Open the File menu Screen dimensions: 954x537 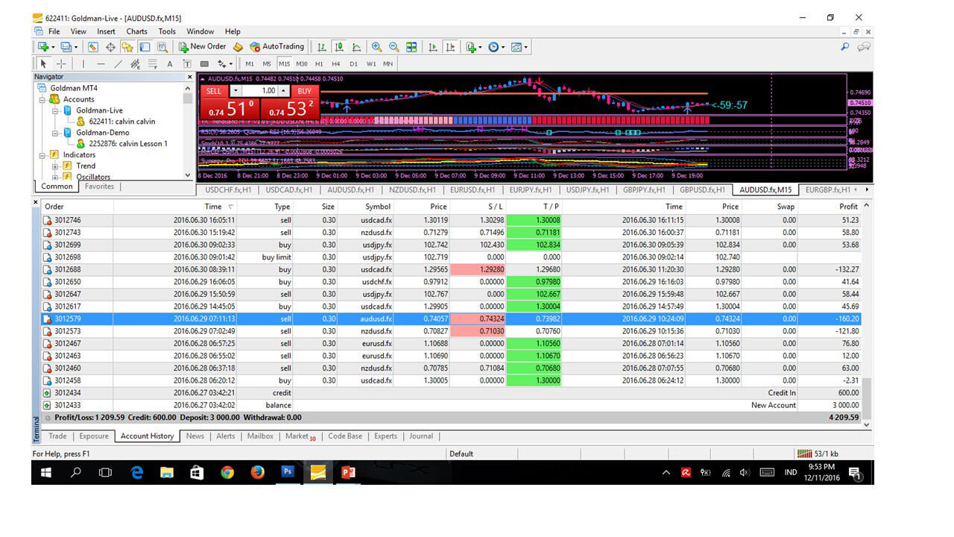tap(54, 31)
